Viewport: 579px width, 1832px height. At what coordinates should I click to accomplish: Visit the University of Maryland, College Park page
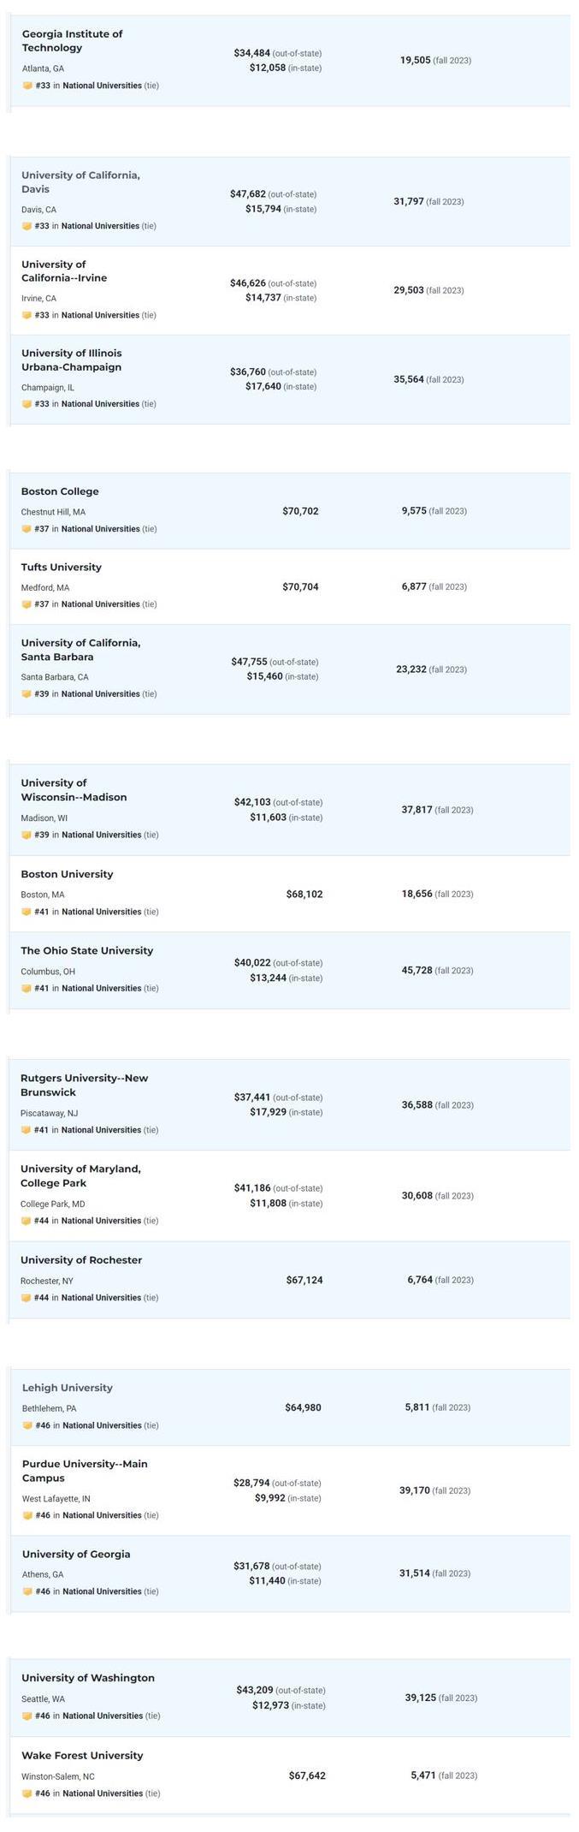pos(81,1176)
